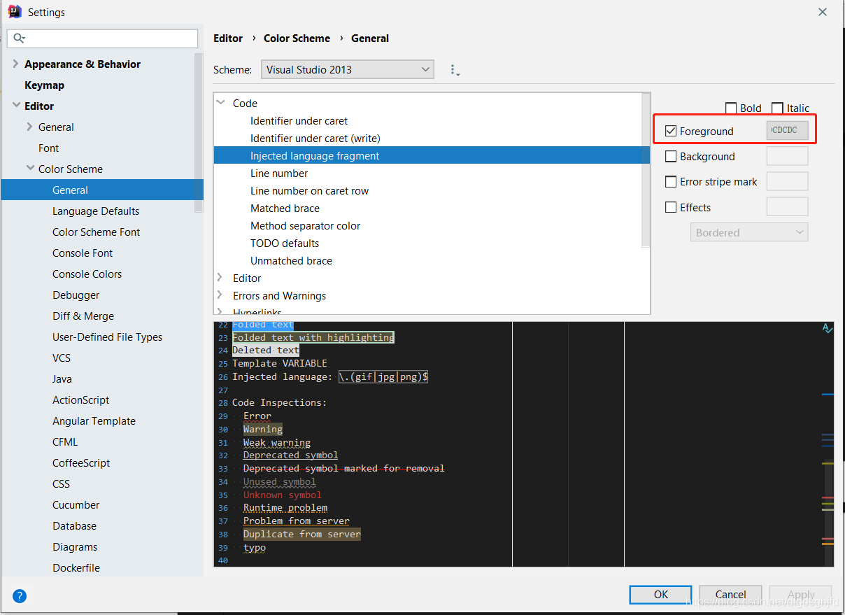Image resolution: width=845 pixels, height=615 pixels.
Task: Collapse the Editor section in the sidebar
Action: [15, 106]
